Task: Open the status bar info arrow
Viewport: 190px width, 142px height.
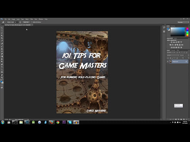Action: (28, 120)
